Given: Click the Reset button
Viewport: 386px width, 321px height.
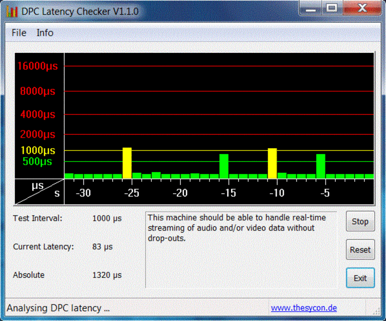Looking at the screenshot, I should pos(360,250).
